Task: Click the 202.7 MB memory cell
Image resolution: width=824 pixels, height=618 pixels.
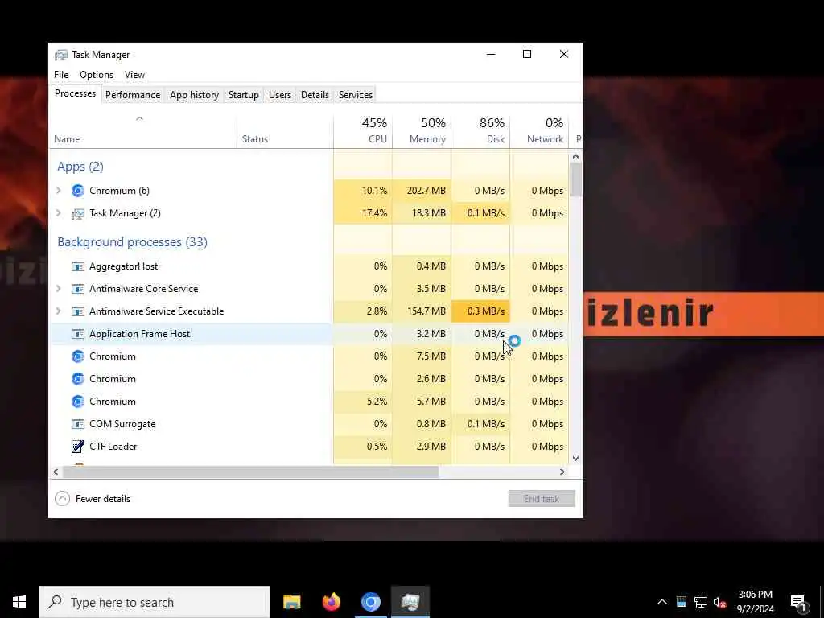Action: point(422,191)
